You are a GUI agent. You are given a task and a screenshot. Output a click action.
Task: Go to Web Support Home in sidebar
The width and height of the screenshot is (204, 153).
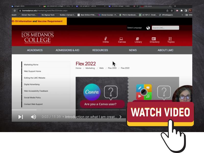[46, 71]
